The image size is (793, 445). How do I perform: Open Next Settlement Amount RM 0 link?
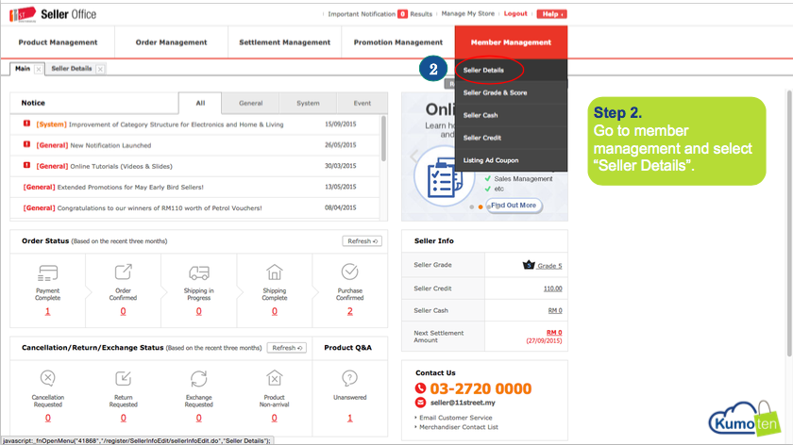pyautogui.click(x=554, y=333)
